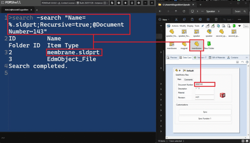Click the data card help icon
This screenshot has width=250, height=143.
(247, 62)
